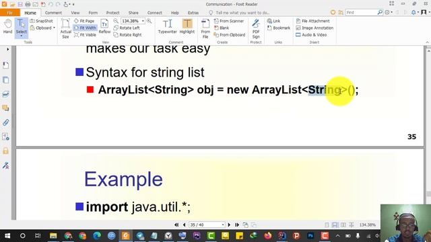Insert a File Attachment
The image size is (431, 242).
(312, 21)
